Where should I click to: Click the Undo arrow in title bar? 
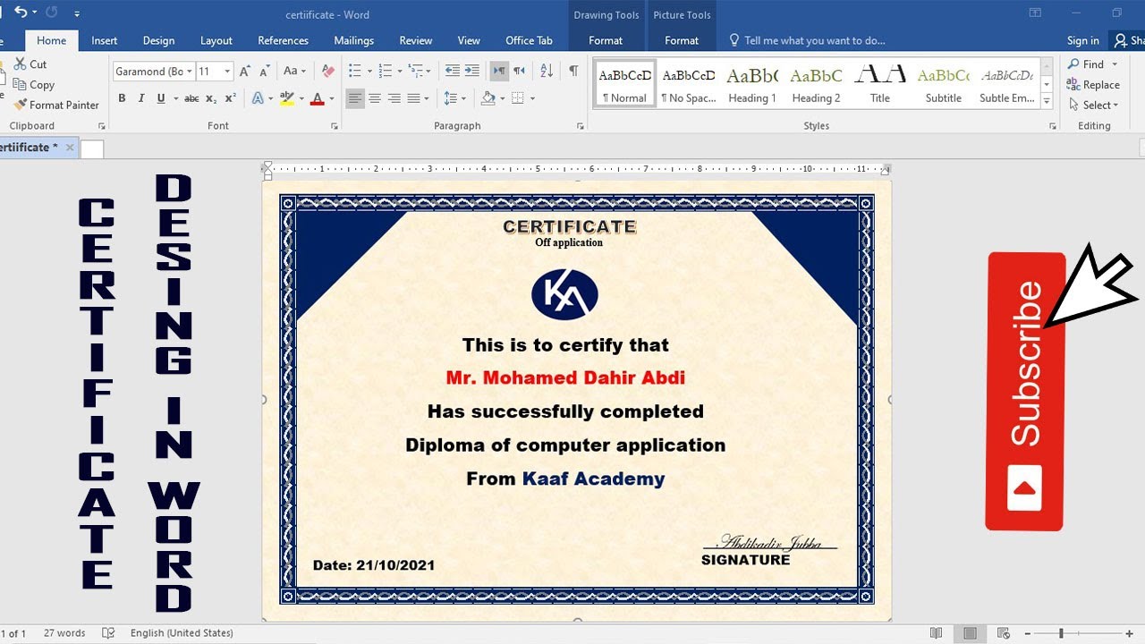[x=21, y=13]
